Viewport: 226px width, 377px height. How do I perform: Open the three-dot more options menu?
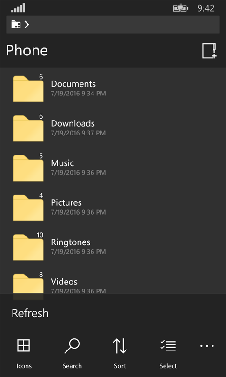click(x=207, y=346)
